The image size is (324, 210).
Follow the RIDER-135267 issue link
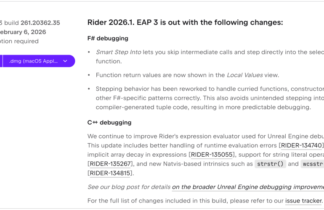click(x=111, y=164)
